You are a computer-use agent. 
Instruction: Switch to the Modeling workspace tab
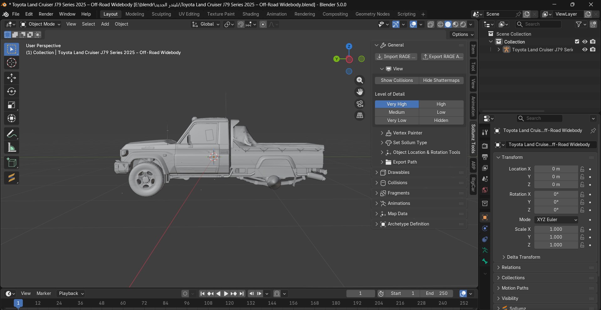point(135,14)
